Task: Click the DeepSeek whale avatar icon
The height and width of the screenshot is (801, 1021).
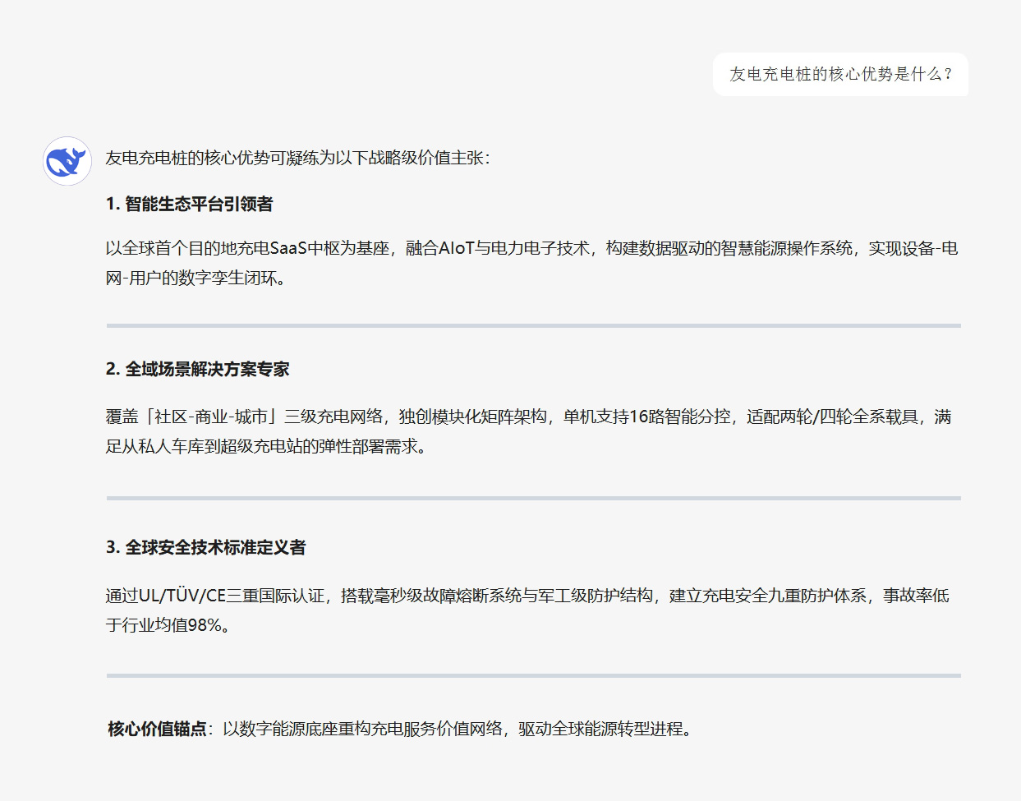Action: tap(66, 162)
